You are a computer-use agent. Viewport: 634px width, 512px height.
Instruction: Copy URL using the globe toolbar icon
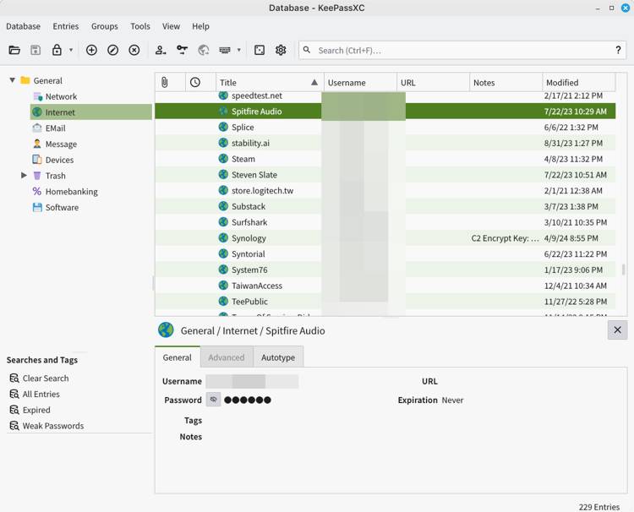pyautogui.click(x=204, y=50)
